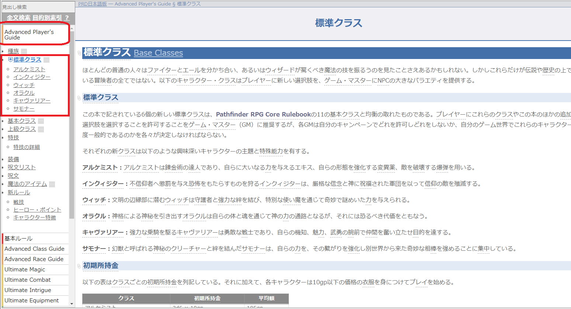Open the ヒーロー・ポイント sidebar link
Image resolution: width=571 pixels, height=309 pixels.
(37, 210)
